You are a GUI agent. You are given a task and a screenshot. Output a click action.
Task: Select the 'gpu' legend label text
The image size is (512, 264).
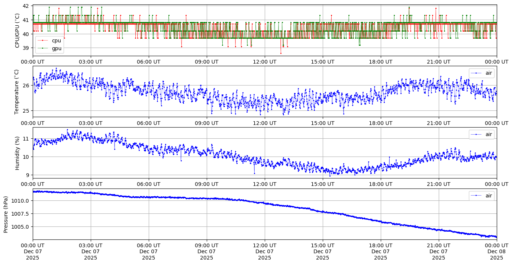coord(57,48)
